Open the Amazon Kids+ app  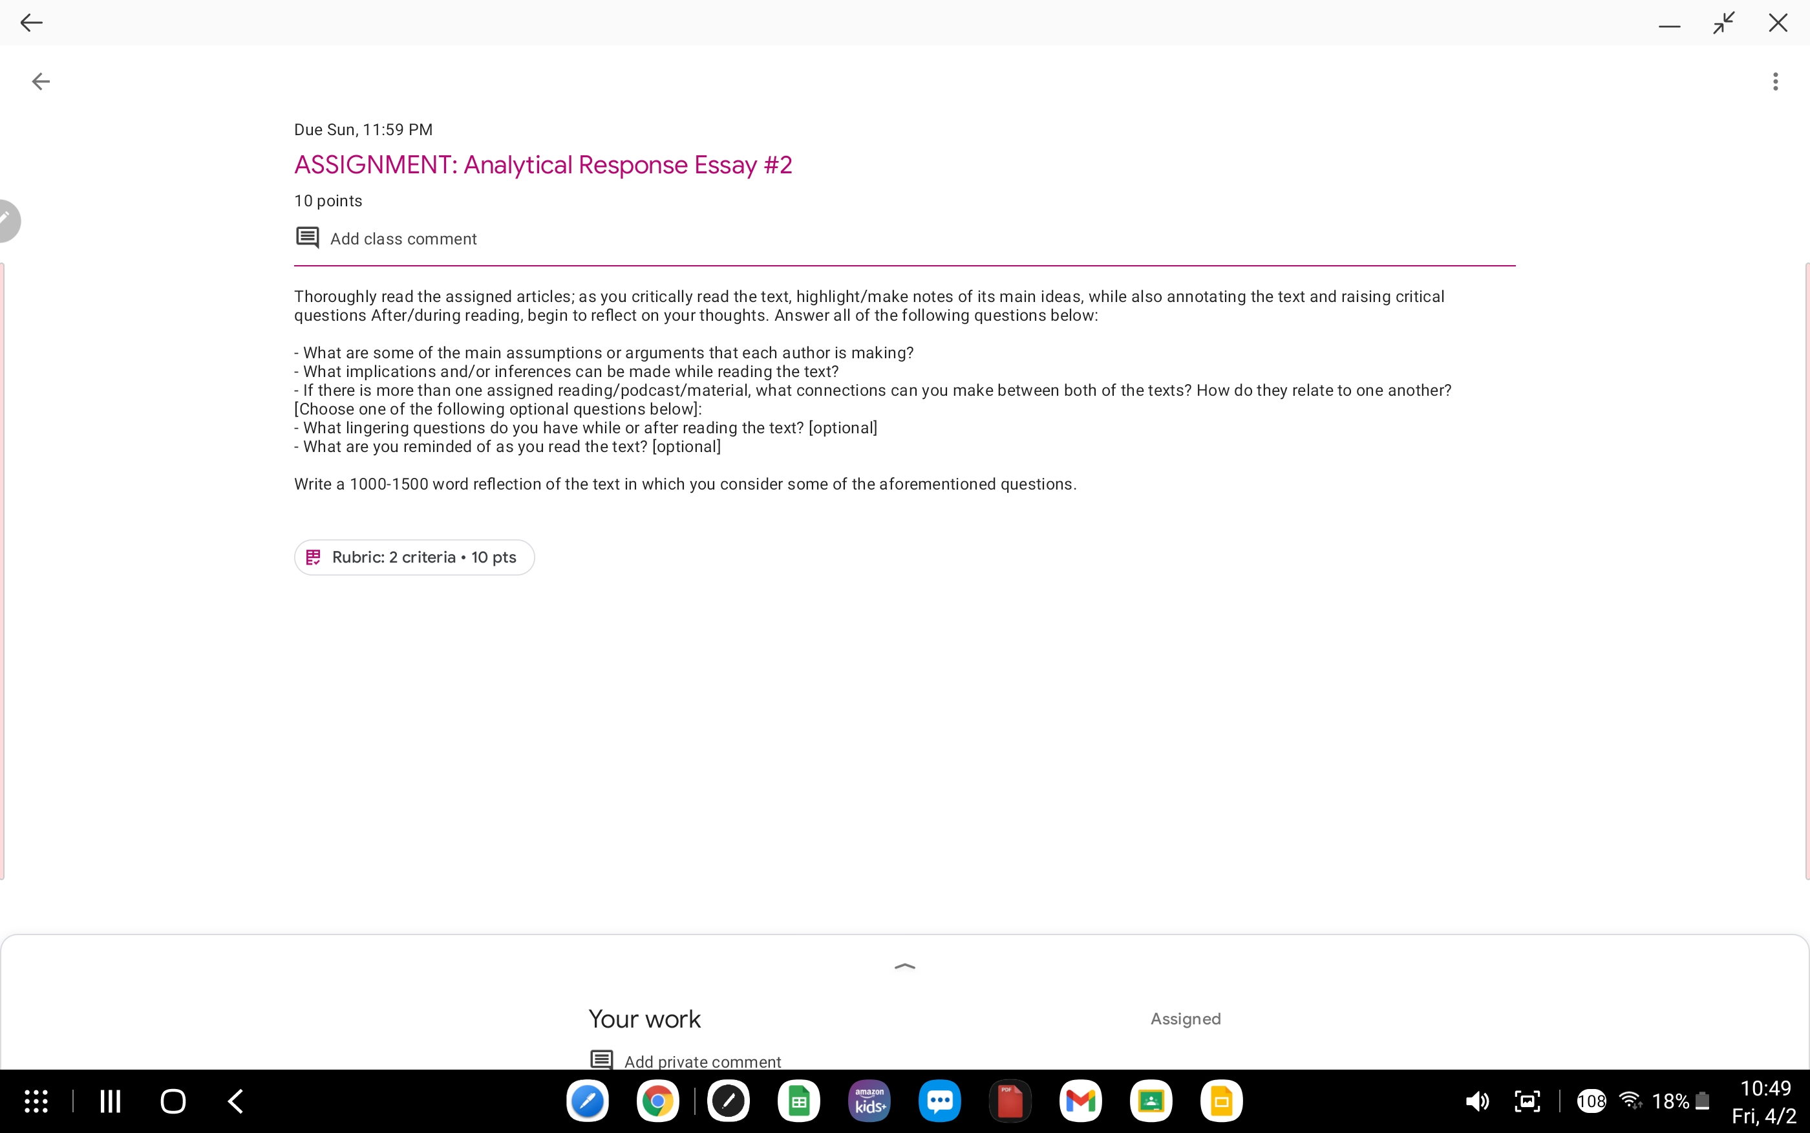click(x=869, y=1101)
